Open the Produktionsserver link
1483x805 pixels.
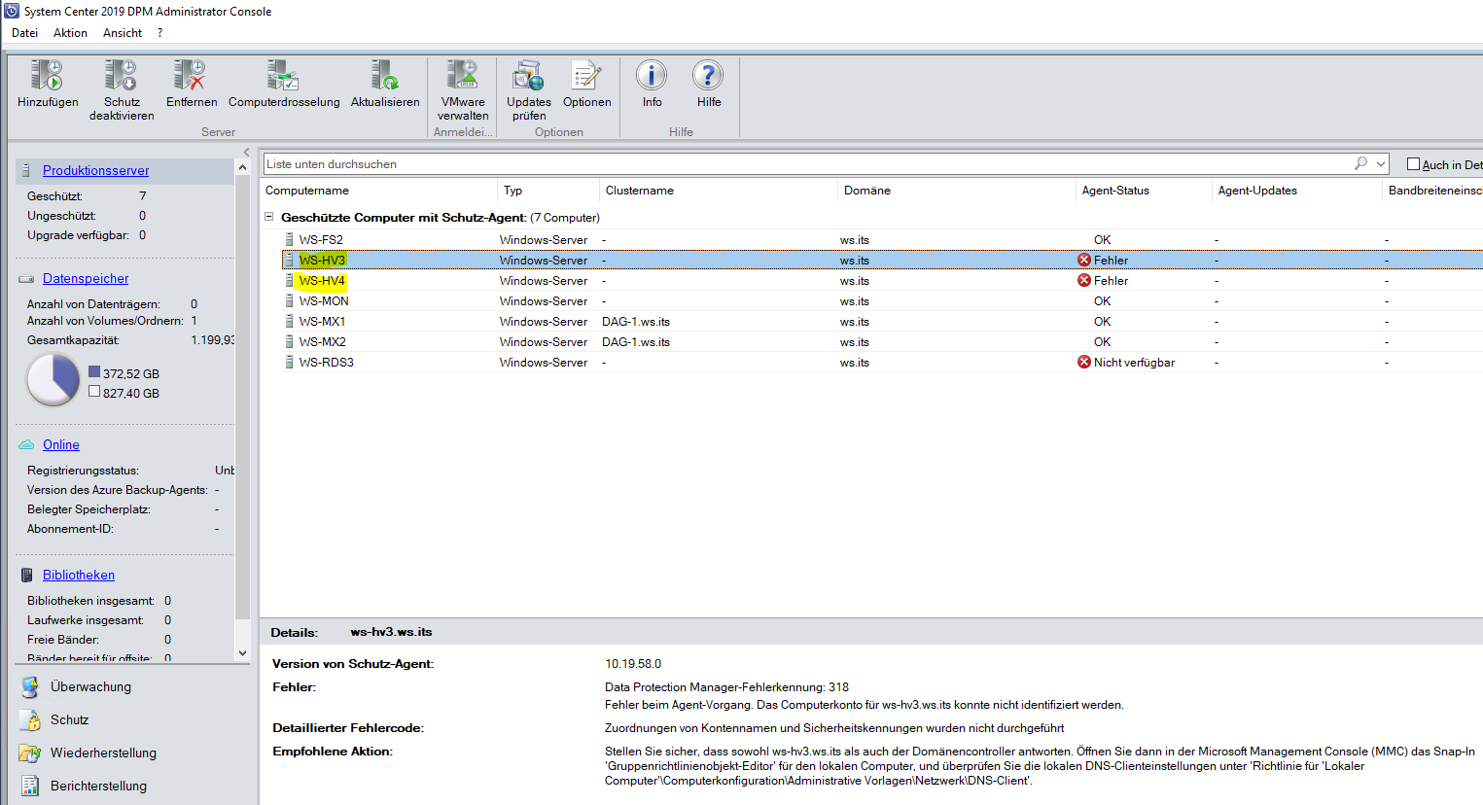click(95, 170)
